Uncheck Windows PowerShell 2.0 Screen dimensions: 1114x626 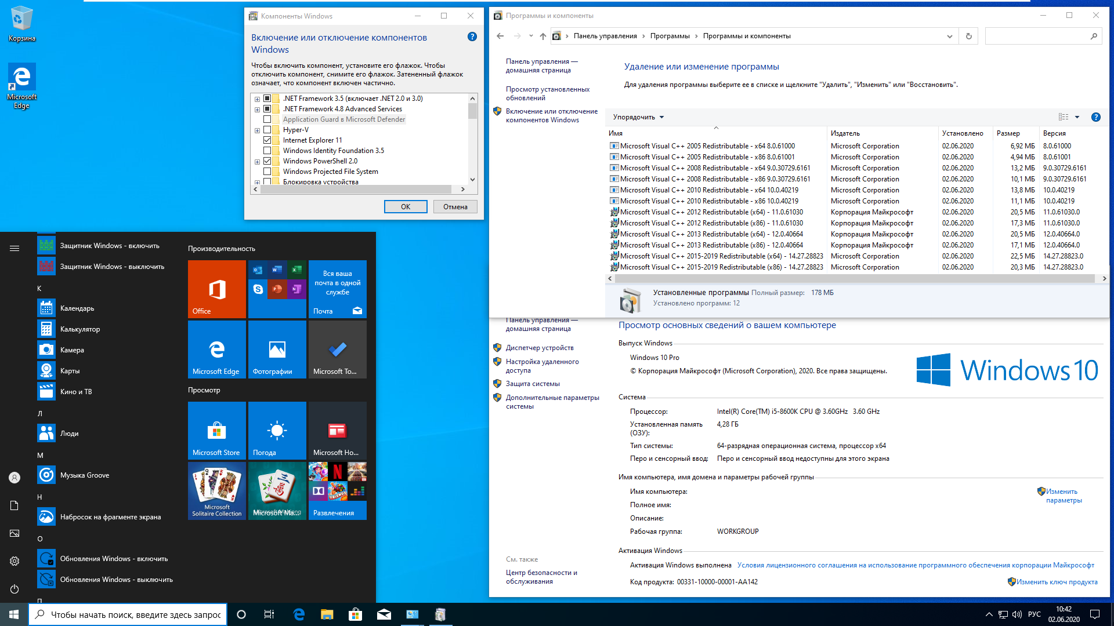coord(267,161)
